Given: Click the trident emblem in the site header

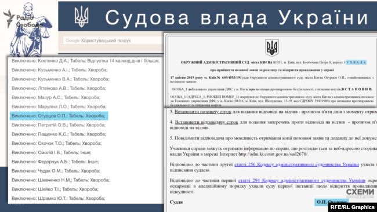Looking at the screenshot, I should 81,17.
